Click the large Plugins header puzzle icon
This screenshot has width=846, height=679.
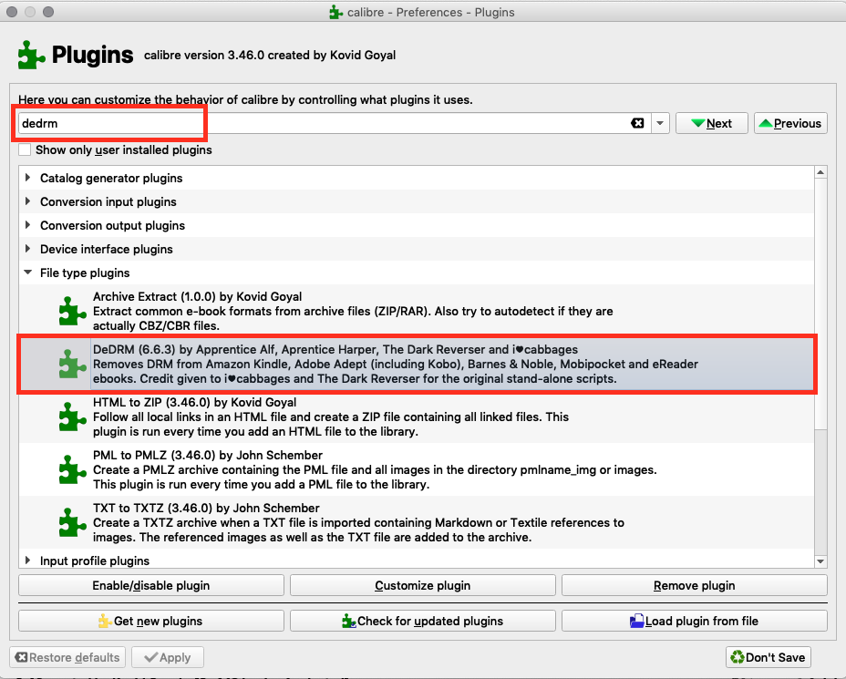tap(32, 56)
